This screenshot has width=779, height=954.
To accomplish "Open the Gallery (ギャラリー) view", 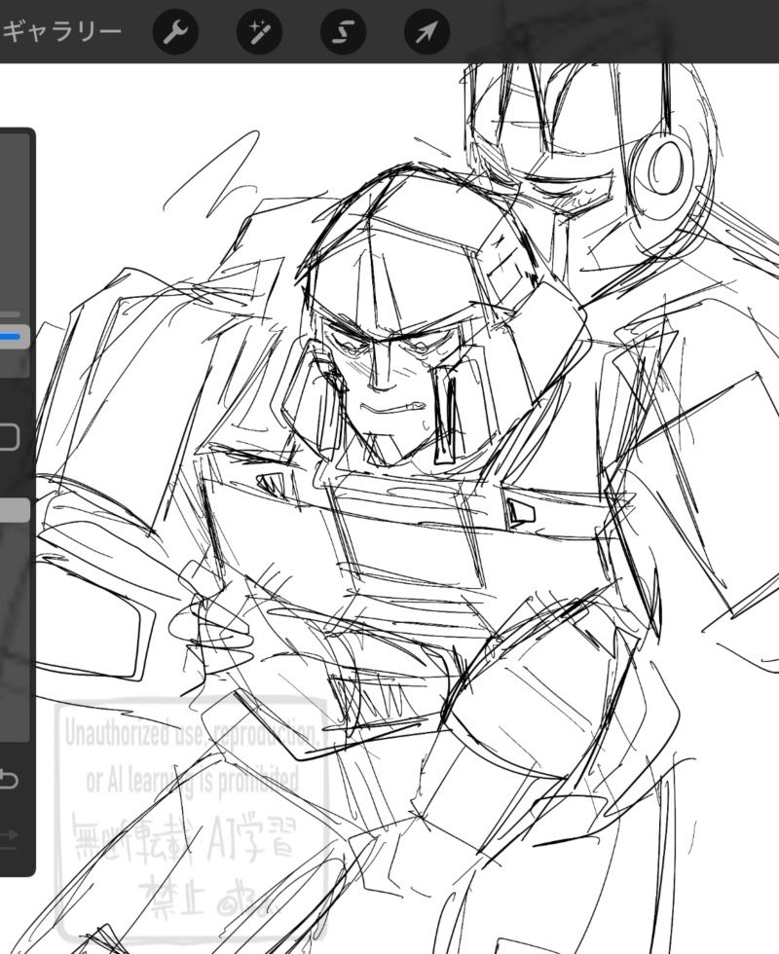I will pos(60,31).
